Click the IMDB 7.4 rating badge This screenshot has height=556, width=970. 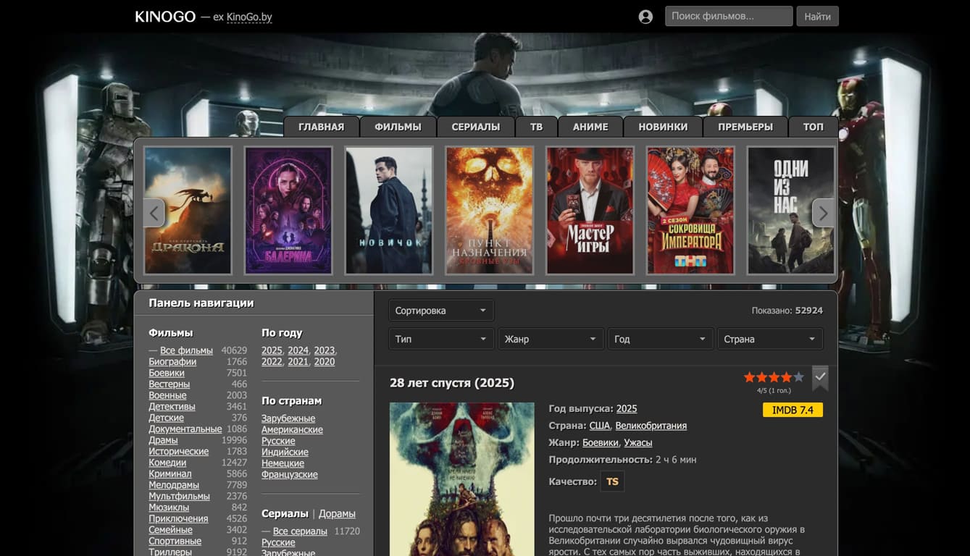[x=793, y=410]
